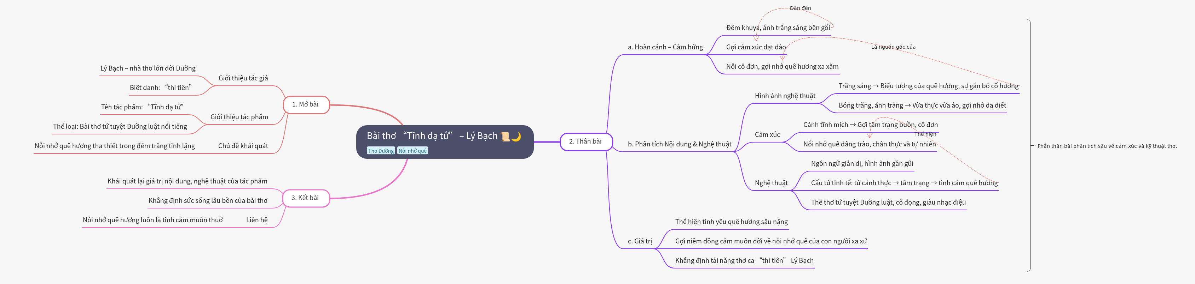Select the "Đêm khuya, ánh trăng sáng bên gối" leaf
The image size is (1195, 284).
[x=778, y=28]
